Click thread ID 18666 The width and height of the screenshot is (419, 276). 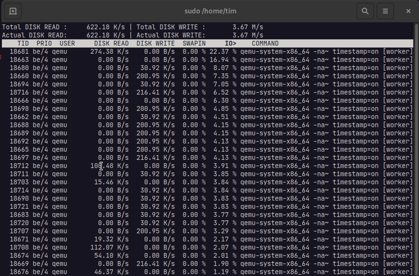pyautogui.click(x=19, y=101)
